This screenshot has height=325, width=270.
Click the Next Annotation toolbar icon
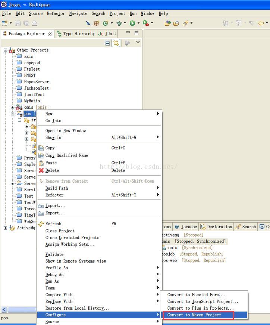226,23
